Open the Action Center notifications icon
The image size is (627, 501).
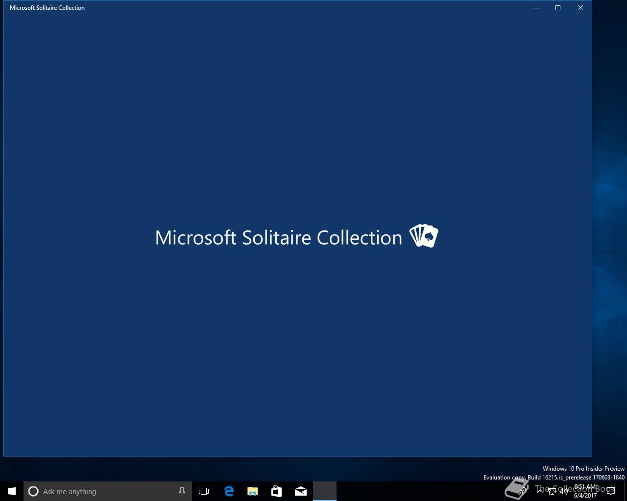(x=611, y=491)
